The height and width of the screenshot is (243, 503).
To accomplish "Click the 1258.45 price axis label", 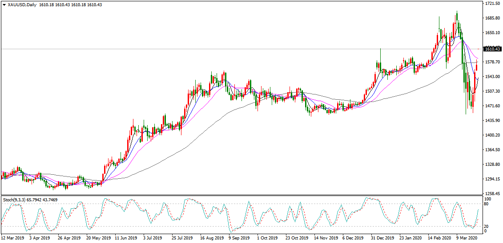I will coord(492,194).
